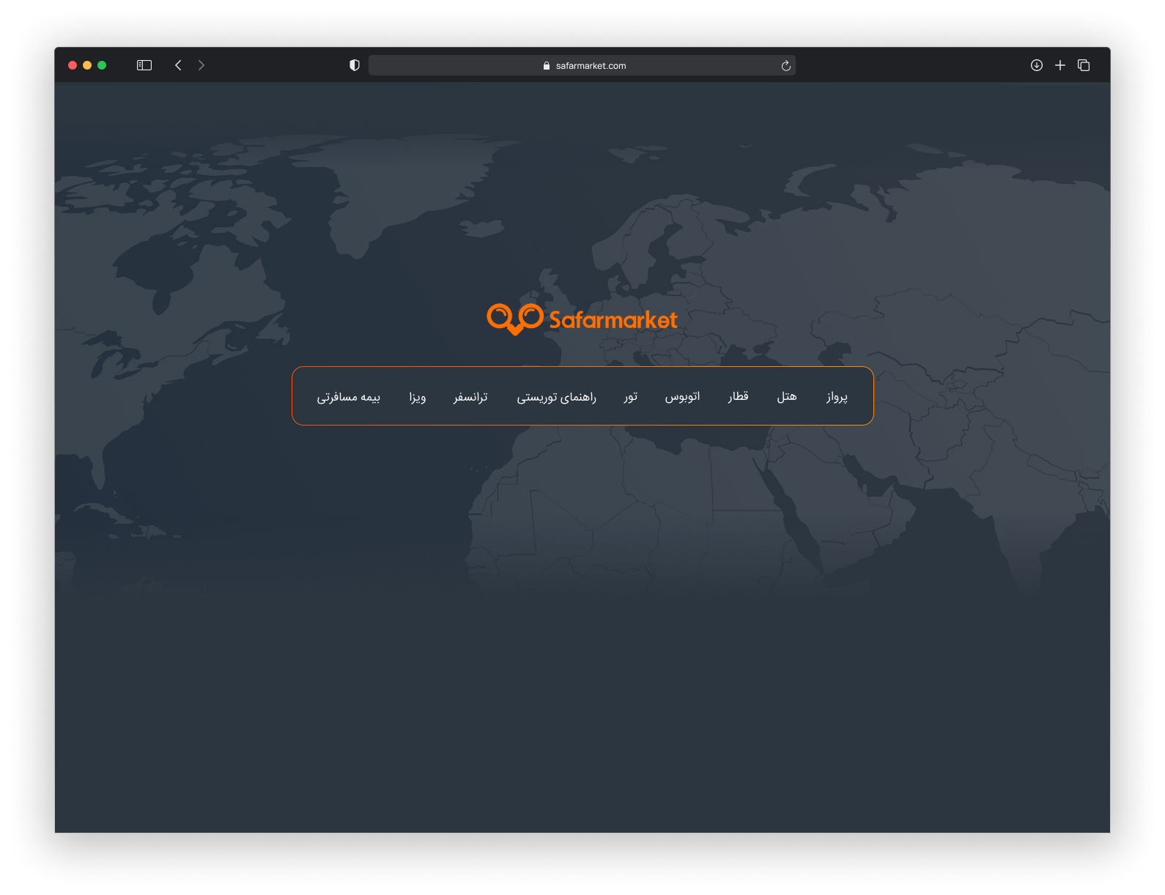This screenshot has height=895, width=1165.
Task: Open بیمه مسافرتی (travel insurance) tab
Action: click(x=348, y=397)
